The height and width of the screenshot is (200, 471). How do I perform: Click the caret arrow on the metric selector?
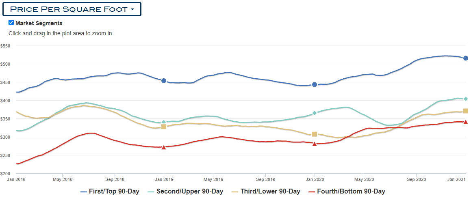pos(132,9)
